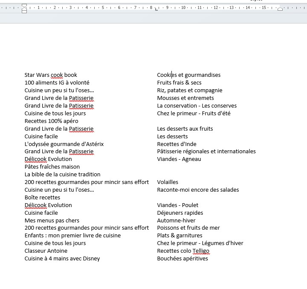This screenshot has width=307, height=289.
Task: Click the underlined word "Telligo"
Action: tap(201, 251)
